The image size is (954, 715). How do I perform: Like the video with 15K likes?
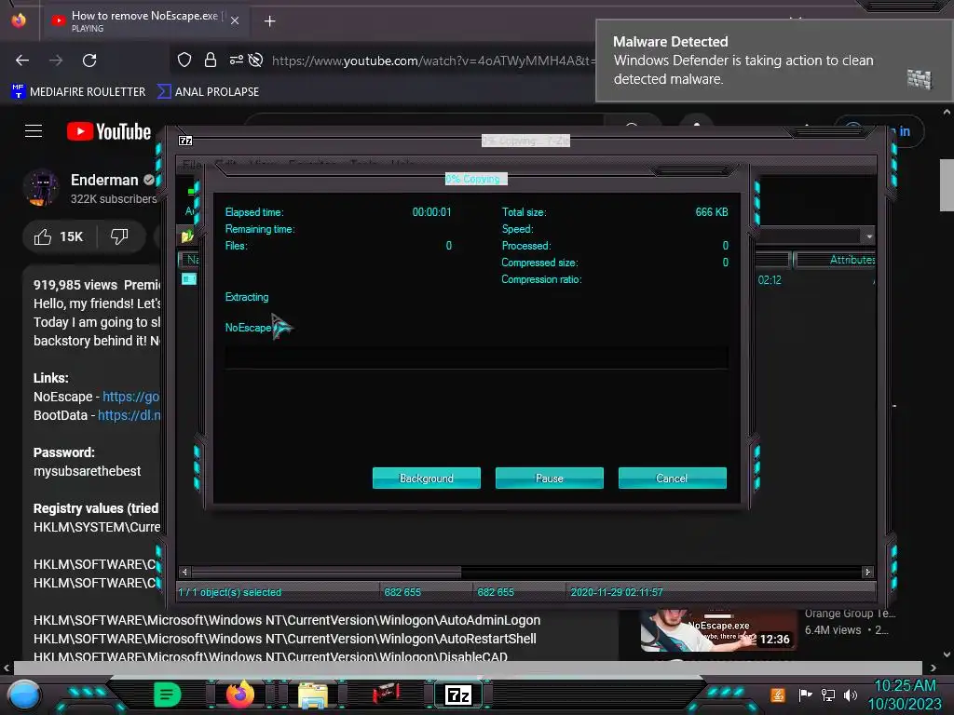[x=59, y=236]
